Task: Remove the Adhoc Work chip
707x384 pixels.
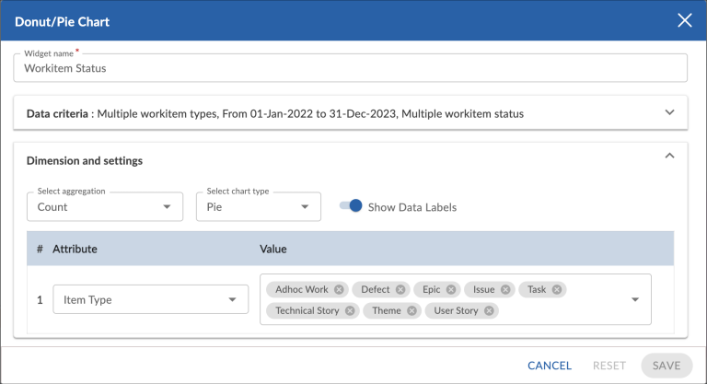Action: [339, 290]
